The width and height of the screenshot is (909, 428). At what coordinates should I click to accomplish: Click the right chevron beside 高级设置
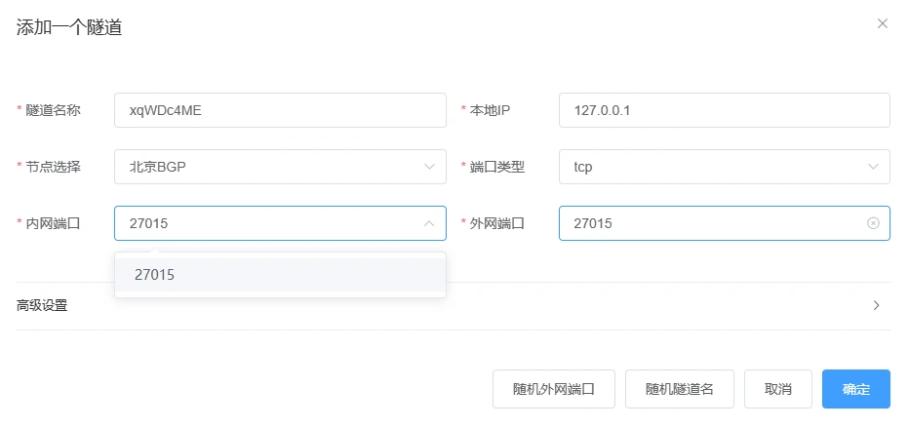tap(876, 305)
